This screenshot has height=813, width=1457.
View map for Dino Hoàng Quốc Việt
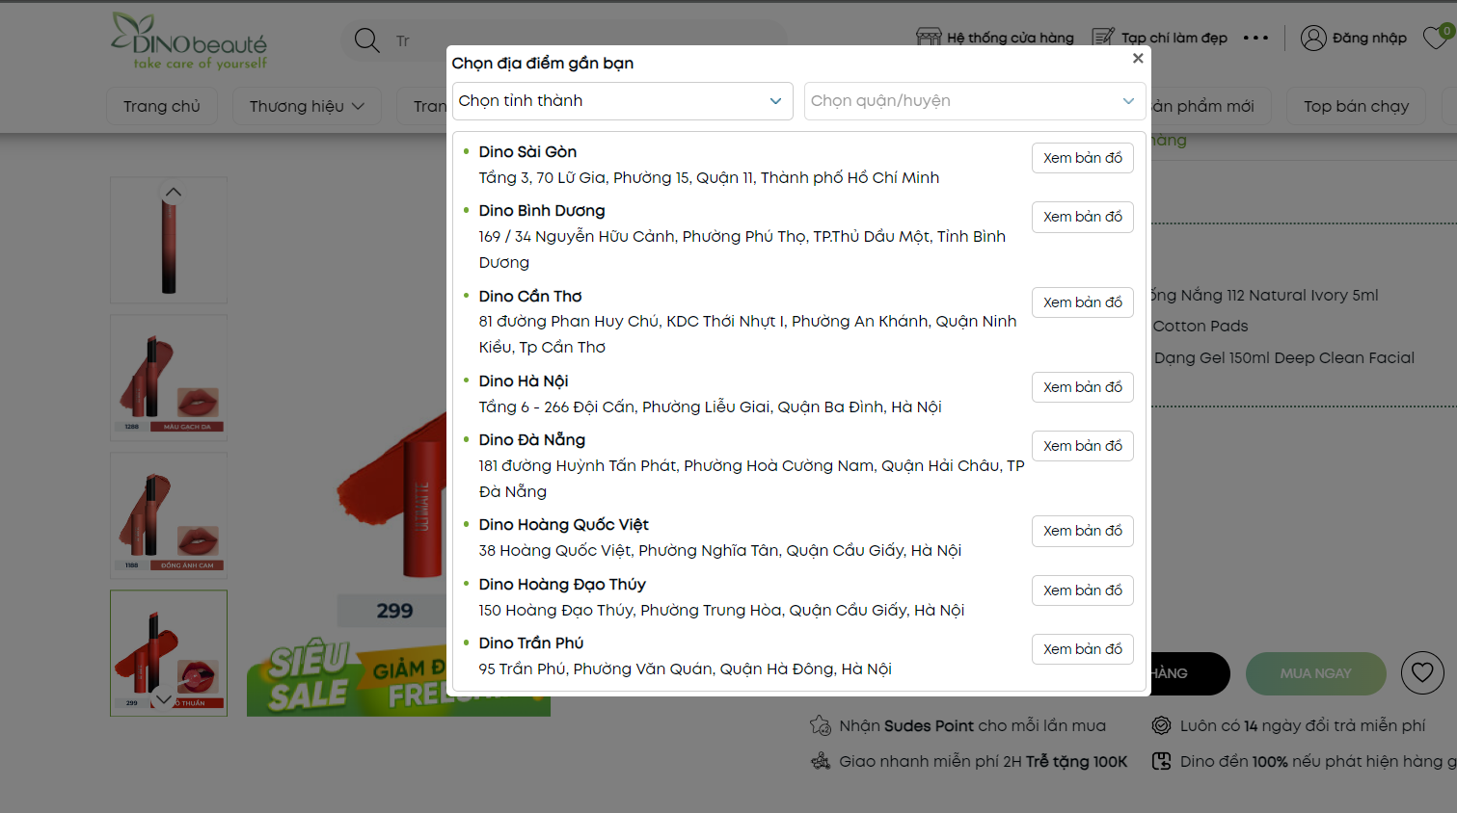point(1083,531)
